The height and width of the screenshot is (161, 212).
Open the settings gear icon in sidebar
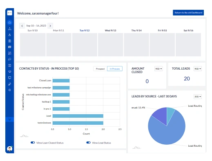coord(9,90)
